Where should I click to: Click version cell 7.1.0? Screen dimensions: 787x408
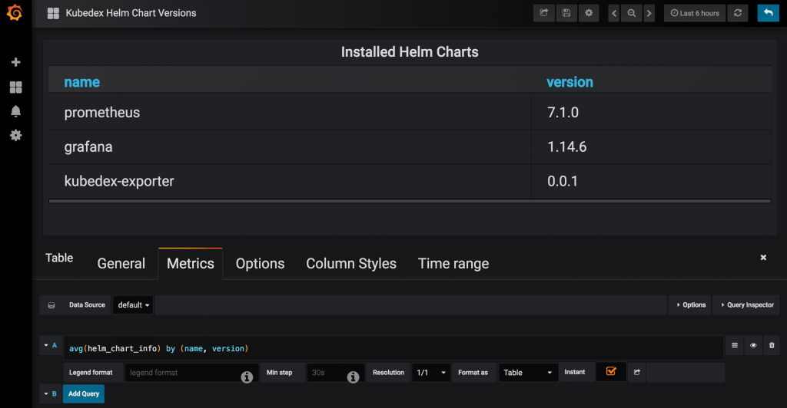pos(651,113)
